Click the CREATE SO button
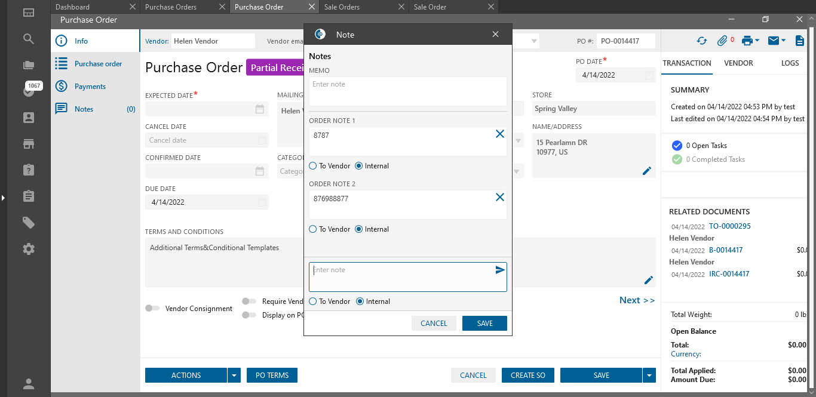Image resolution: width=816 pixels, height=397 pixels. 528,376
